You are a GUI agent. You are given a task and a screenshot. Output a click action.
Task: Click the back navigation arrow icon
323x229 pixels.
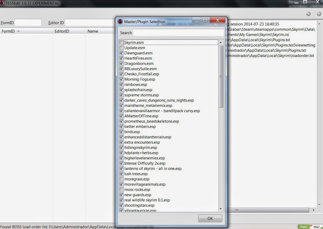(309, 14)
